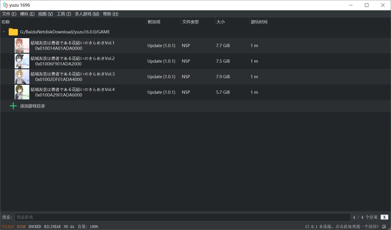Viewport: 391px width, 230px height.
Task: Toggle the BILINEAR scaling filter button
Action: [52, 227]
